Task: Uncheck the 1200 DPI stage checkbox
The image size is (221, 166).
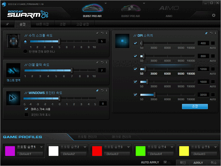Action: [x=135, y=69]
